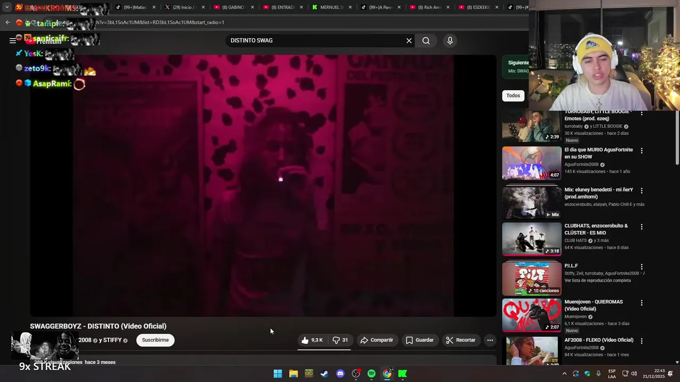680x382 pixels.
Task: Open the notification bell in tray
Action: click(x=670, y=374)
